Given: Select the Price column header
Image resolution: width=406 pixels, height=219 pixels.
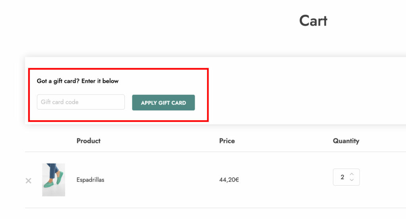Looking at the screenshot, I should coord(227,141).
